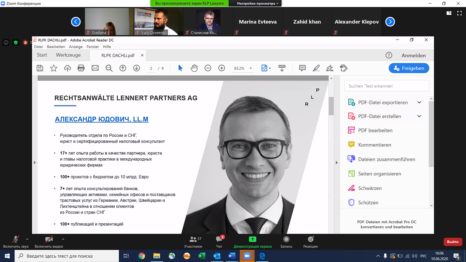Expand PDF-Datei erstellen chevron
This screenshot has height=262, width=466.
(419, 116)
